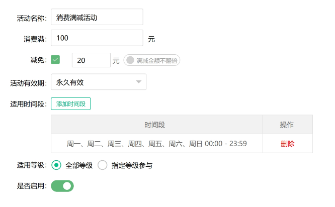Select the 周一 to 周日 00:00 - 23:59 row
The image size is (335, 207).
click(x=156, y=144)
